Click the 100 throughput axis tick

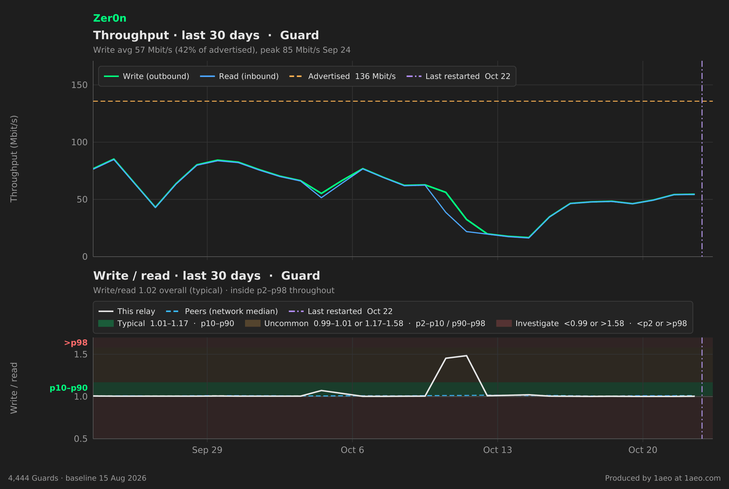(79, 142)
